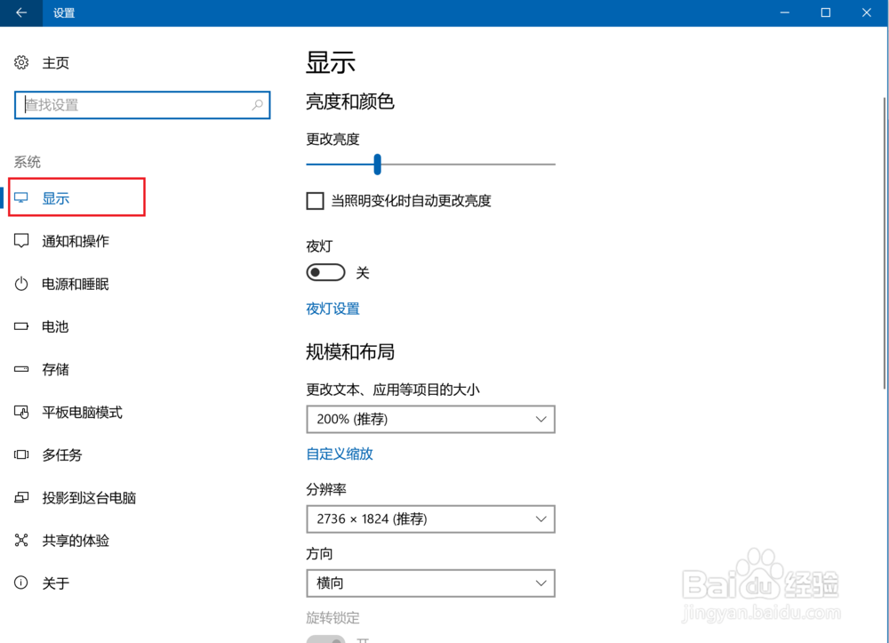The image size is (889, 643).
Task: Enable 当照明变化时自动更改亮度 checkbox
Action: coord(315,200)
